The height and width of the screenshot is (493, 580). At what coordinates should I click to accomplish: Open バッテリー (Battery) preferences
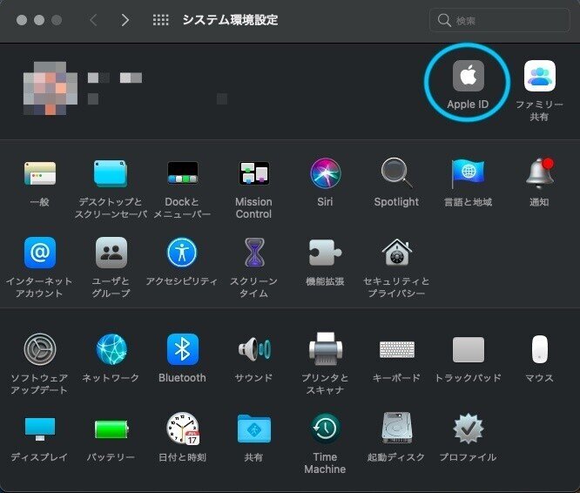[111, 429]
